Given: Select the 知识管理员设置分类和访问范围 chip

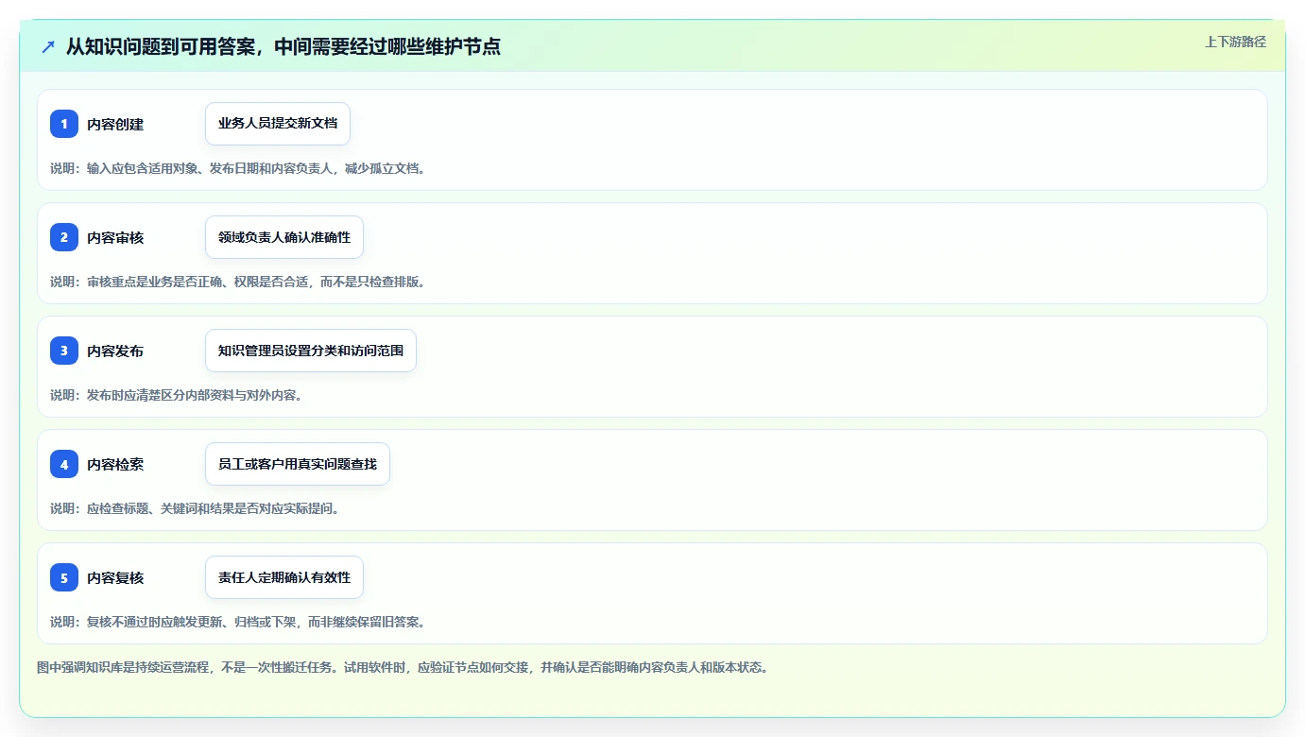Looking at the screenshot, I should tap(311, 351).
